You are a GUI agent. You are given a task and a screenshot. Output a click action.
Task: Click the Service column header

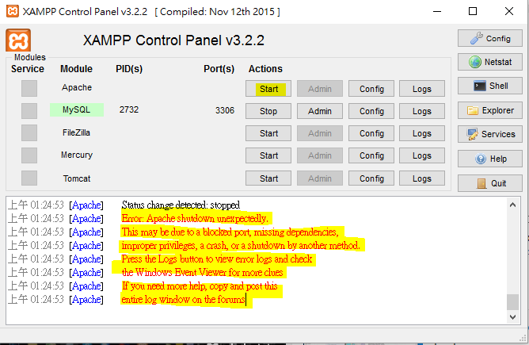click(x=28, y=69)
